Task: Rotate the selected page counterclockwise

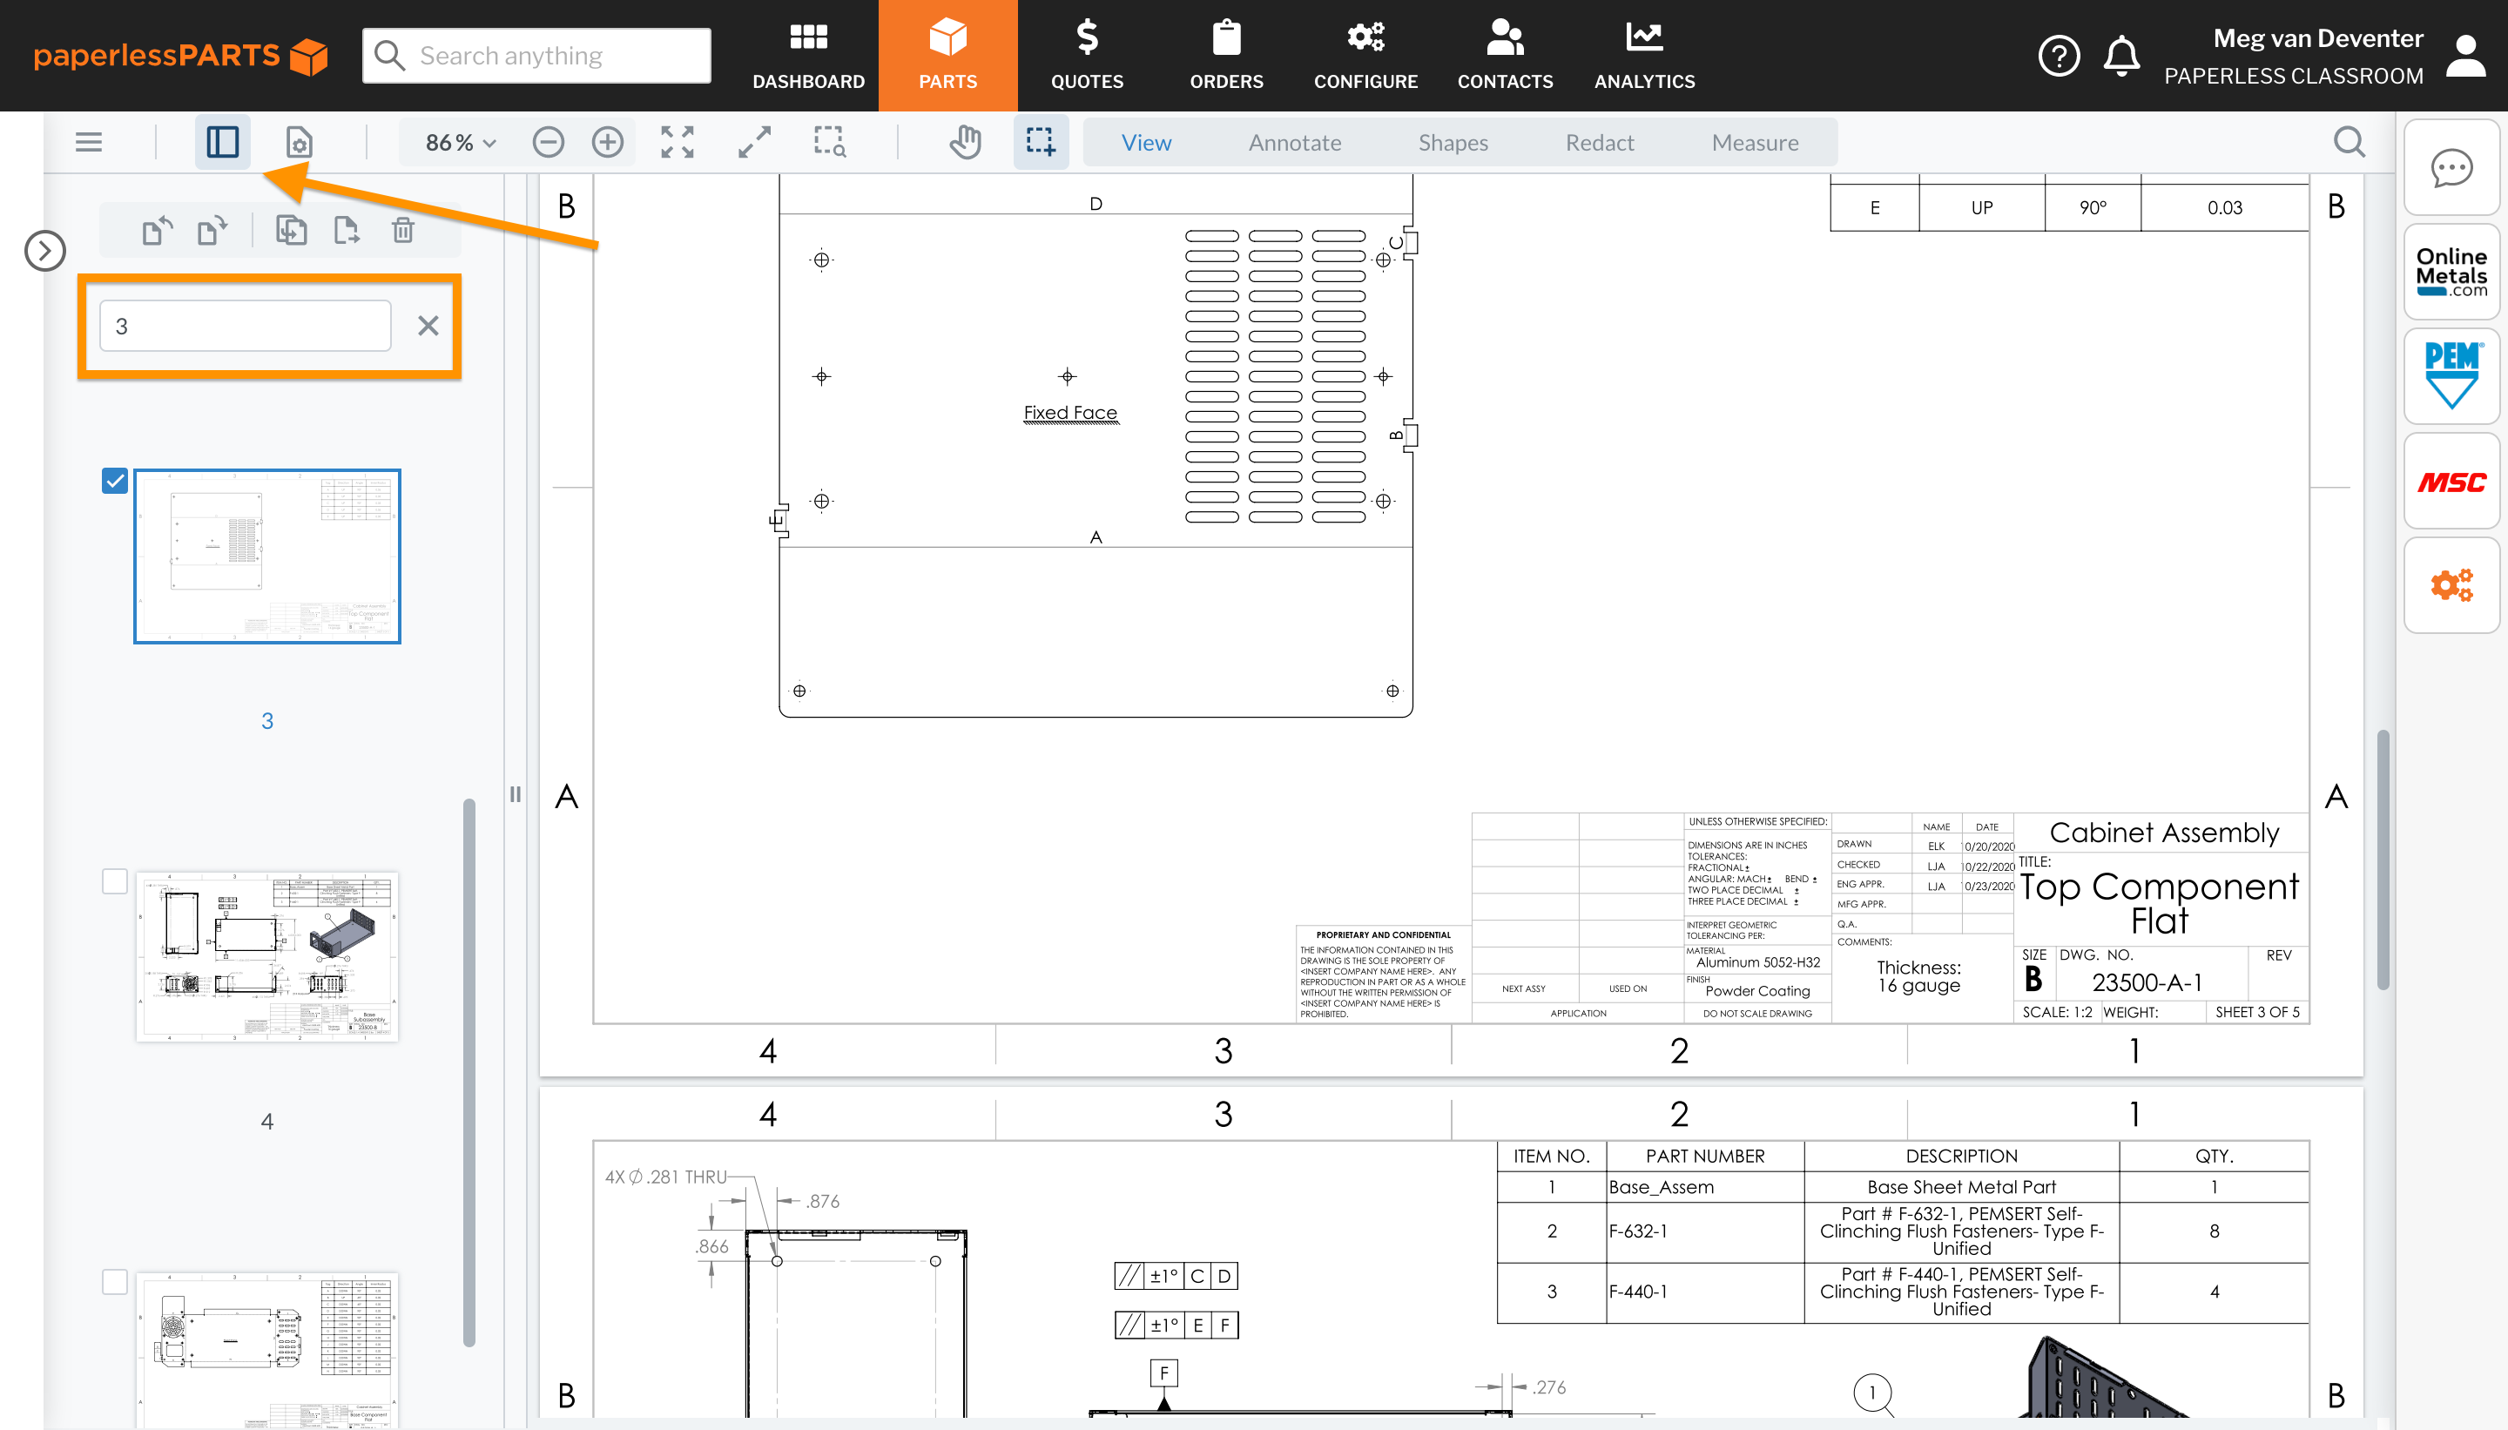Action: 156,229
